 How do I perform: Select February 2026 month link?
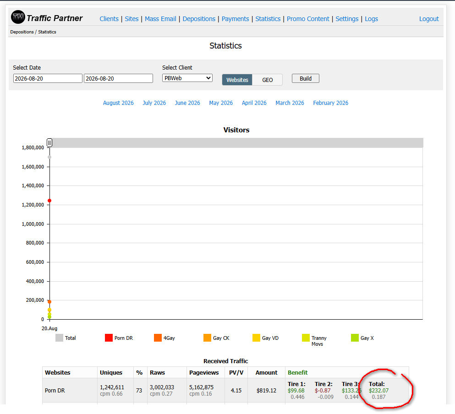pos(330,103)
